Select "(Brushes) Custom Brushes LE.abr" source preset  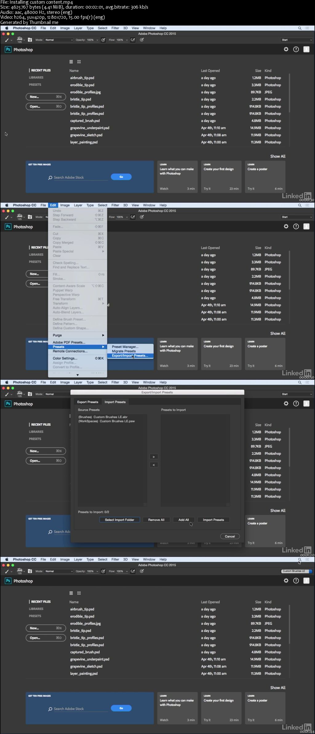tap(103, 417)
